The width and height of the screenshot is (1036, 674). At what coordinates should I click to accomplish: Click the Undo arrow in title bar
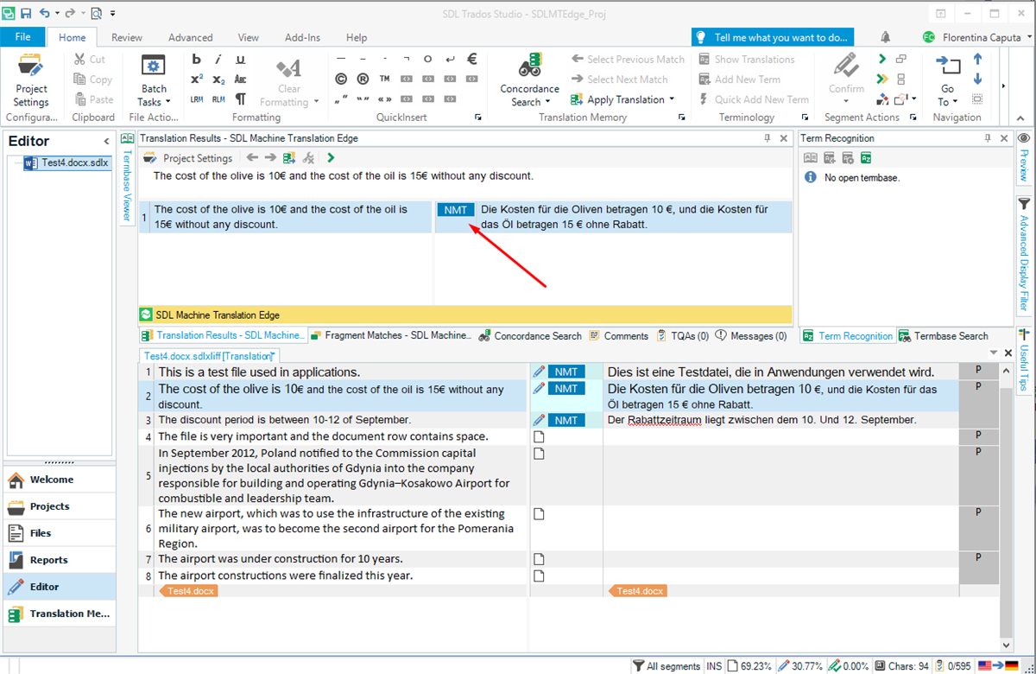pos(45,13)
